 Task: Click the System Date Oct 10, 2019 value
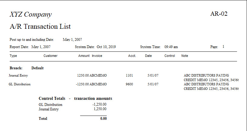tap(106, 47)
